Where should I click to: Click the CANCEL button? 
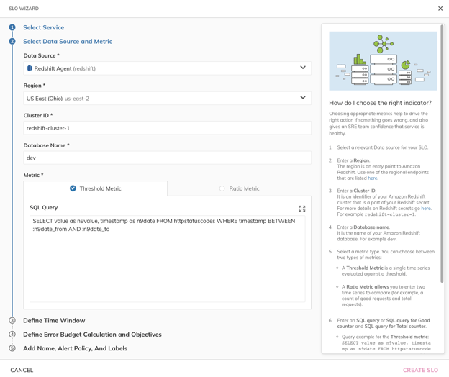22,370
